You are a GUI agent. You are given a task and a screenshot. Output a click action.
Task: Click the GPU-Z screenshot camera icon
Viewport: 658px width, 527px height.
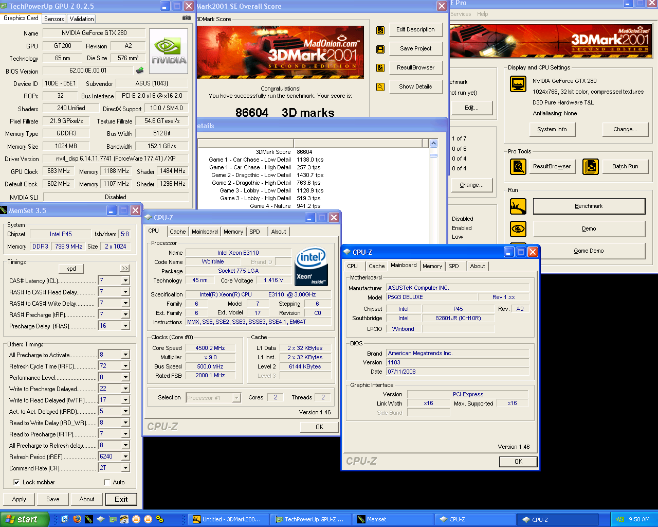point(186,18)
